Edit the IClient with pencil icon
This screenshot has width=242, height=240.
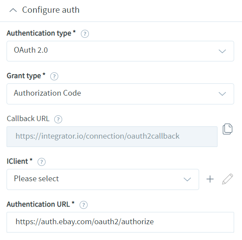[x=228, y=179]
